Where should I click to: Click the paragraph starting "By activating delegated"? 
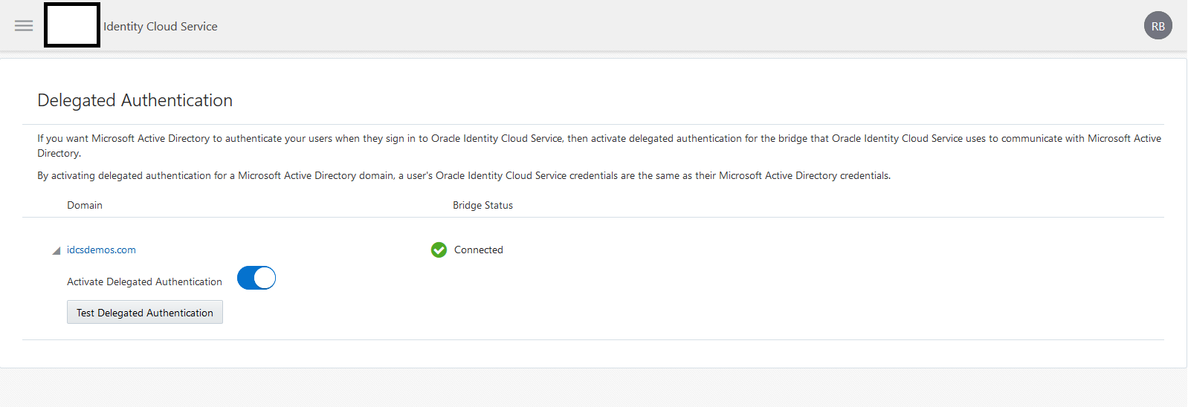pyautogui.click(x=464, y=176)
